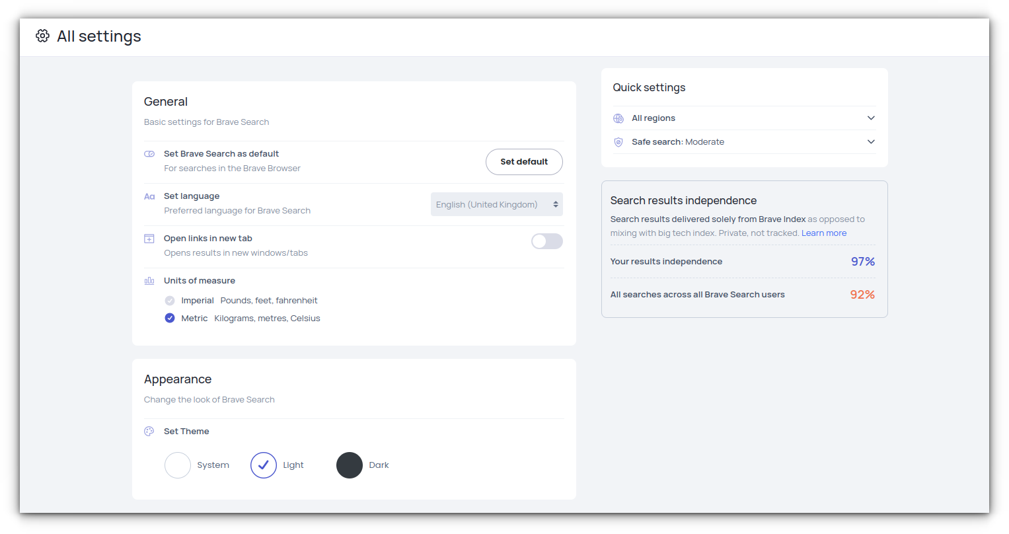The width and height of the screenshot is (1009, 534).
Task: Toggle Open links in new tab switch
Action: click(x=547, y=241)
